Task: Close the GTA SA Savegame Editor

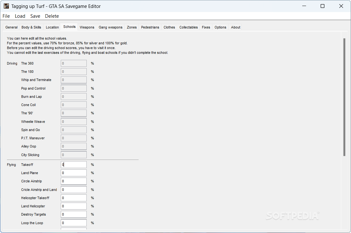Action: click(341, 6)
